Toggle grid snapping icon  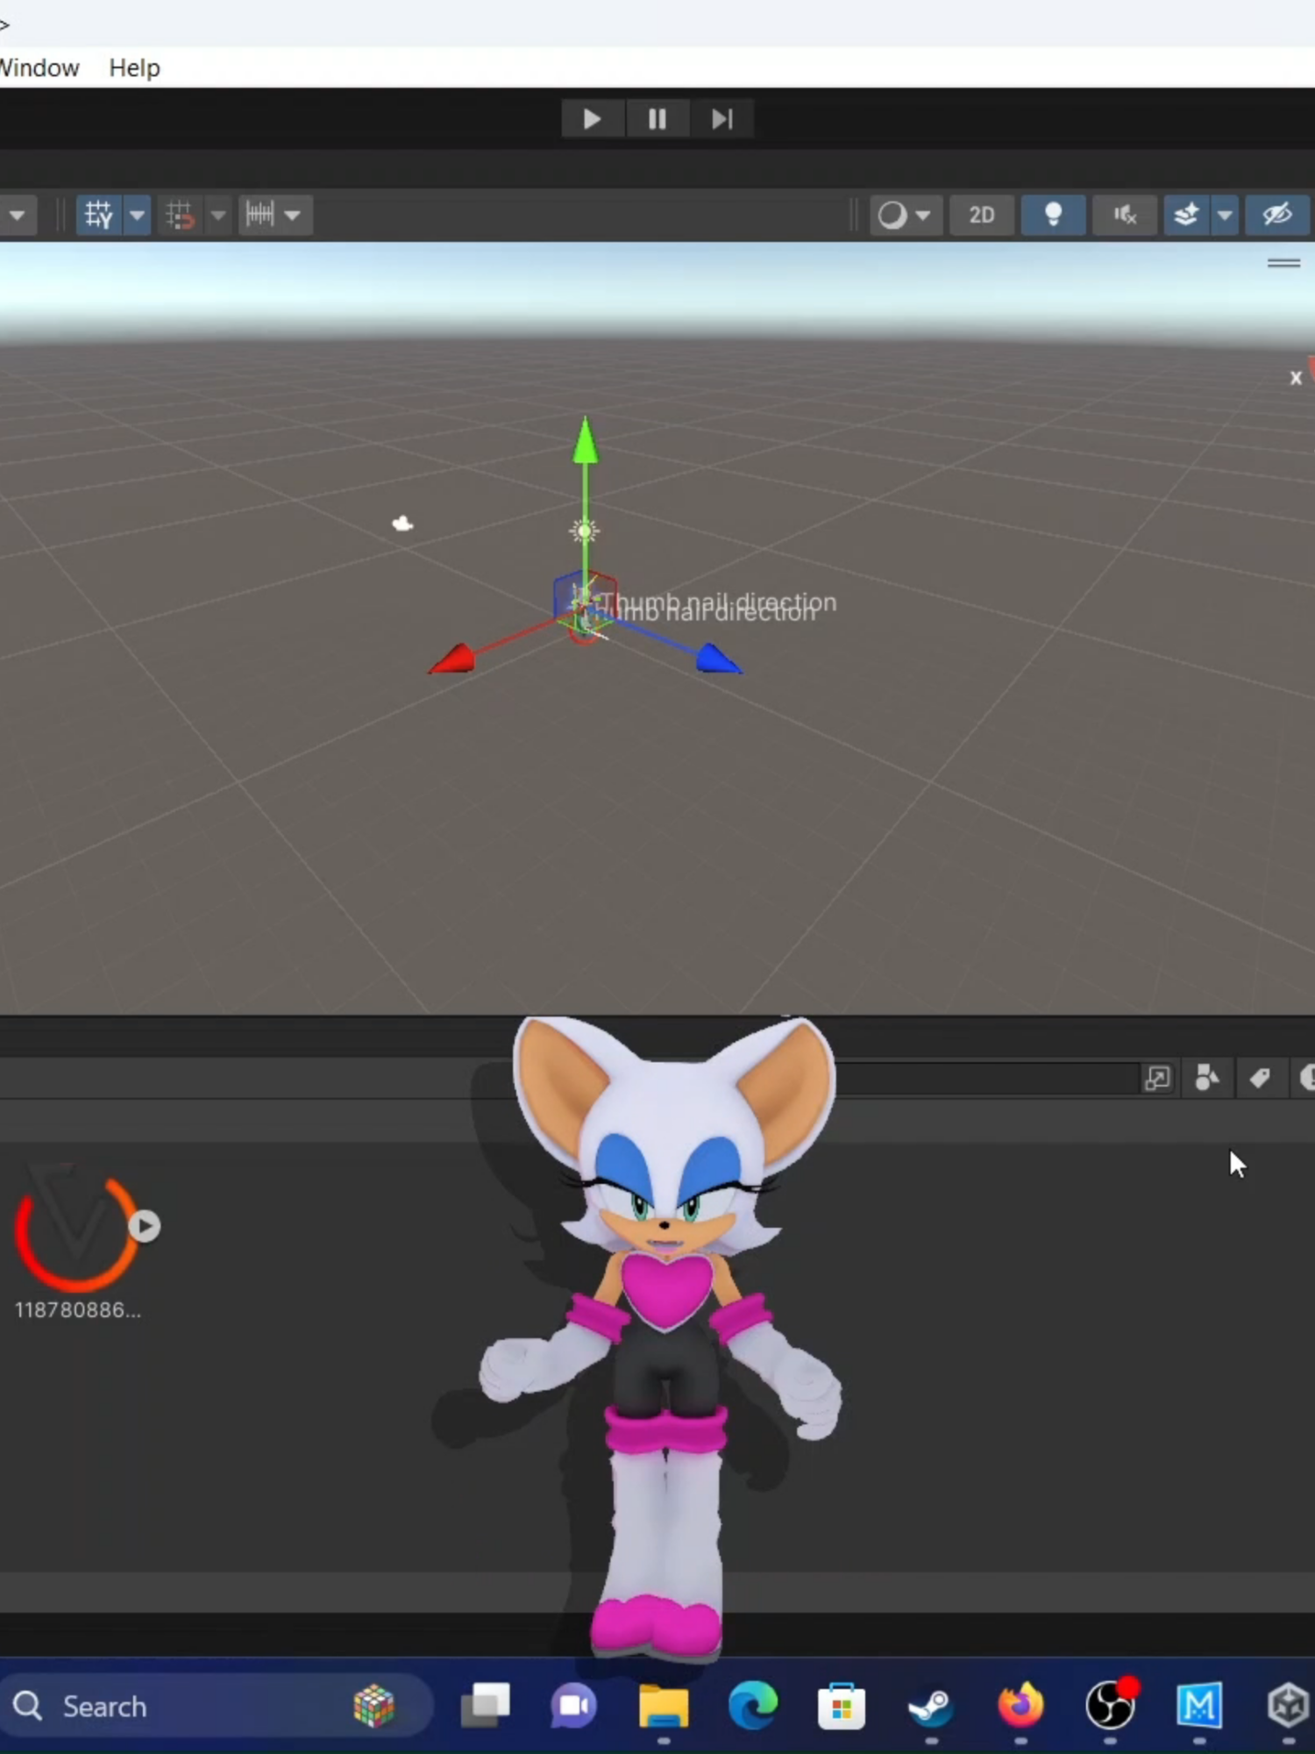[181, 215]
